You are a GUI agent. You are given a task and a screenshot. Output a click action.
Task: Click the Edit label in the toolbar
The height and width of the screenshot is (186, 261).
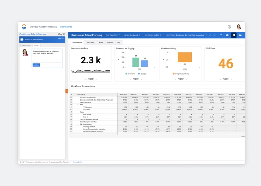(214, 35)
